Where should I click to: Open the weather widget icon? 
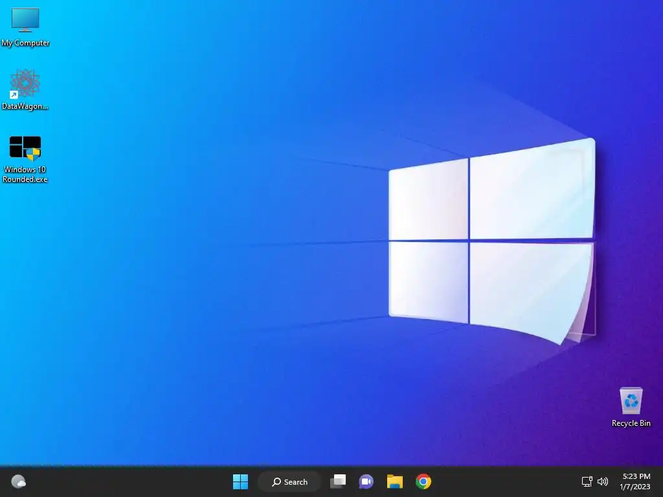click(x=18, y=481)
